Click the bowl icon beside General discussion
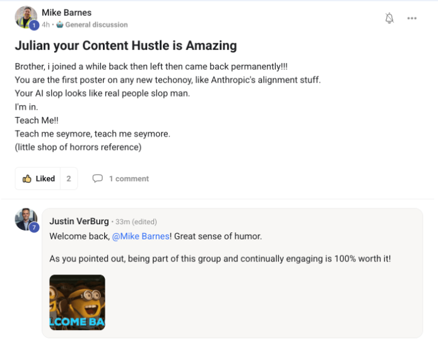This screenshot has height=342, width=438. 60,25
